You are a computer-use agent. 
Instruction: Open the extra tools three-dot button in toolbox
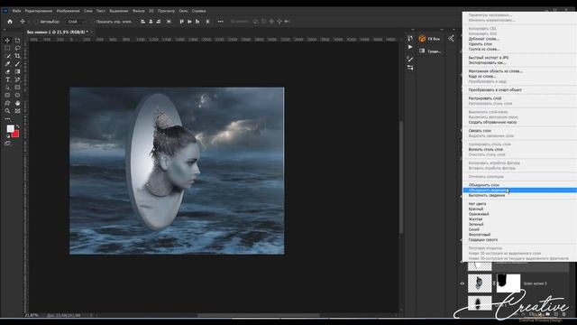click(x=7, y=118)
